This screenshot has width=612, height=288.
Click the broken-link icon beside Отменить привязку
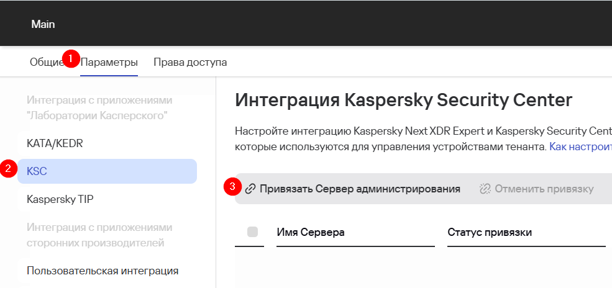[x=485, y=189]
